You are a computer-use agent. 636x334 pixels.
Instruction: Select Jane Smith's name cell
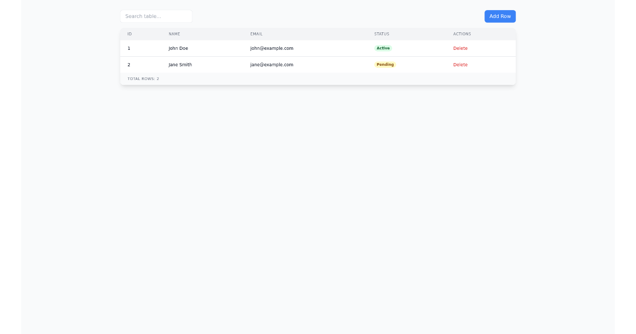180,65
